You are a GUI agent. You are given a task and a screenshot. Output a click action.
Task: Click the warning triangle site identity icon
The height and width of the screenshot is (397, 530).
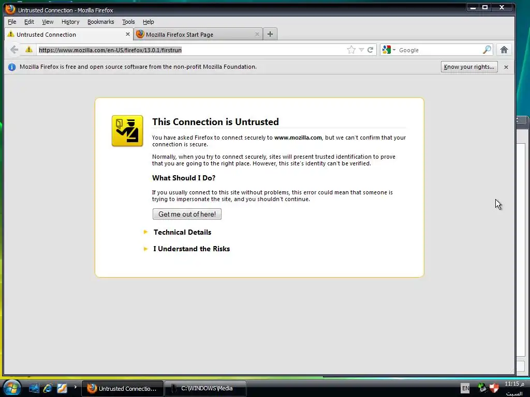29,50
